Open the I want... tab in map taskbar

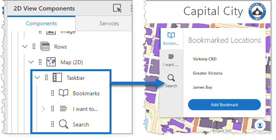click(171, 60)
